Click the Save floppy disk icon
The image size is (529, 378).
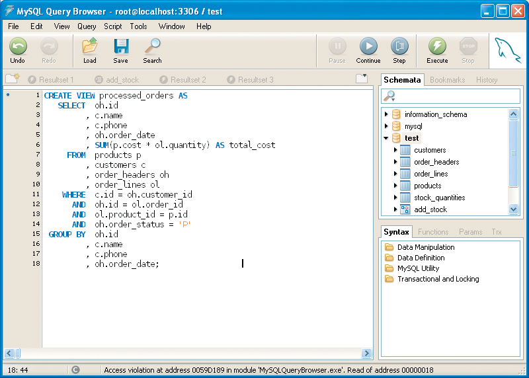tap(121, 46)
